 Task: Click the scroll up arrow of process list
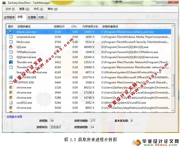[173, 26]
